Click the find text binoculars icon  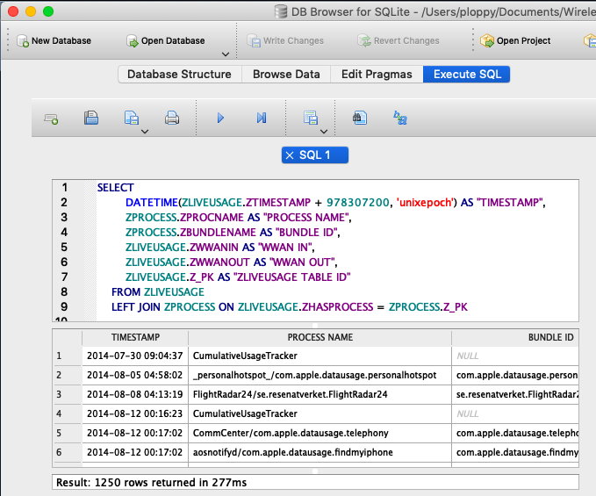[x=360, y=118]
